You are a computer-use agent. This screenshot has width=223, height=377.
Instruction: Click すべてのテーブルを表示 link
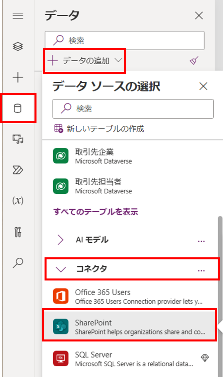[x=96, y=211]
